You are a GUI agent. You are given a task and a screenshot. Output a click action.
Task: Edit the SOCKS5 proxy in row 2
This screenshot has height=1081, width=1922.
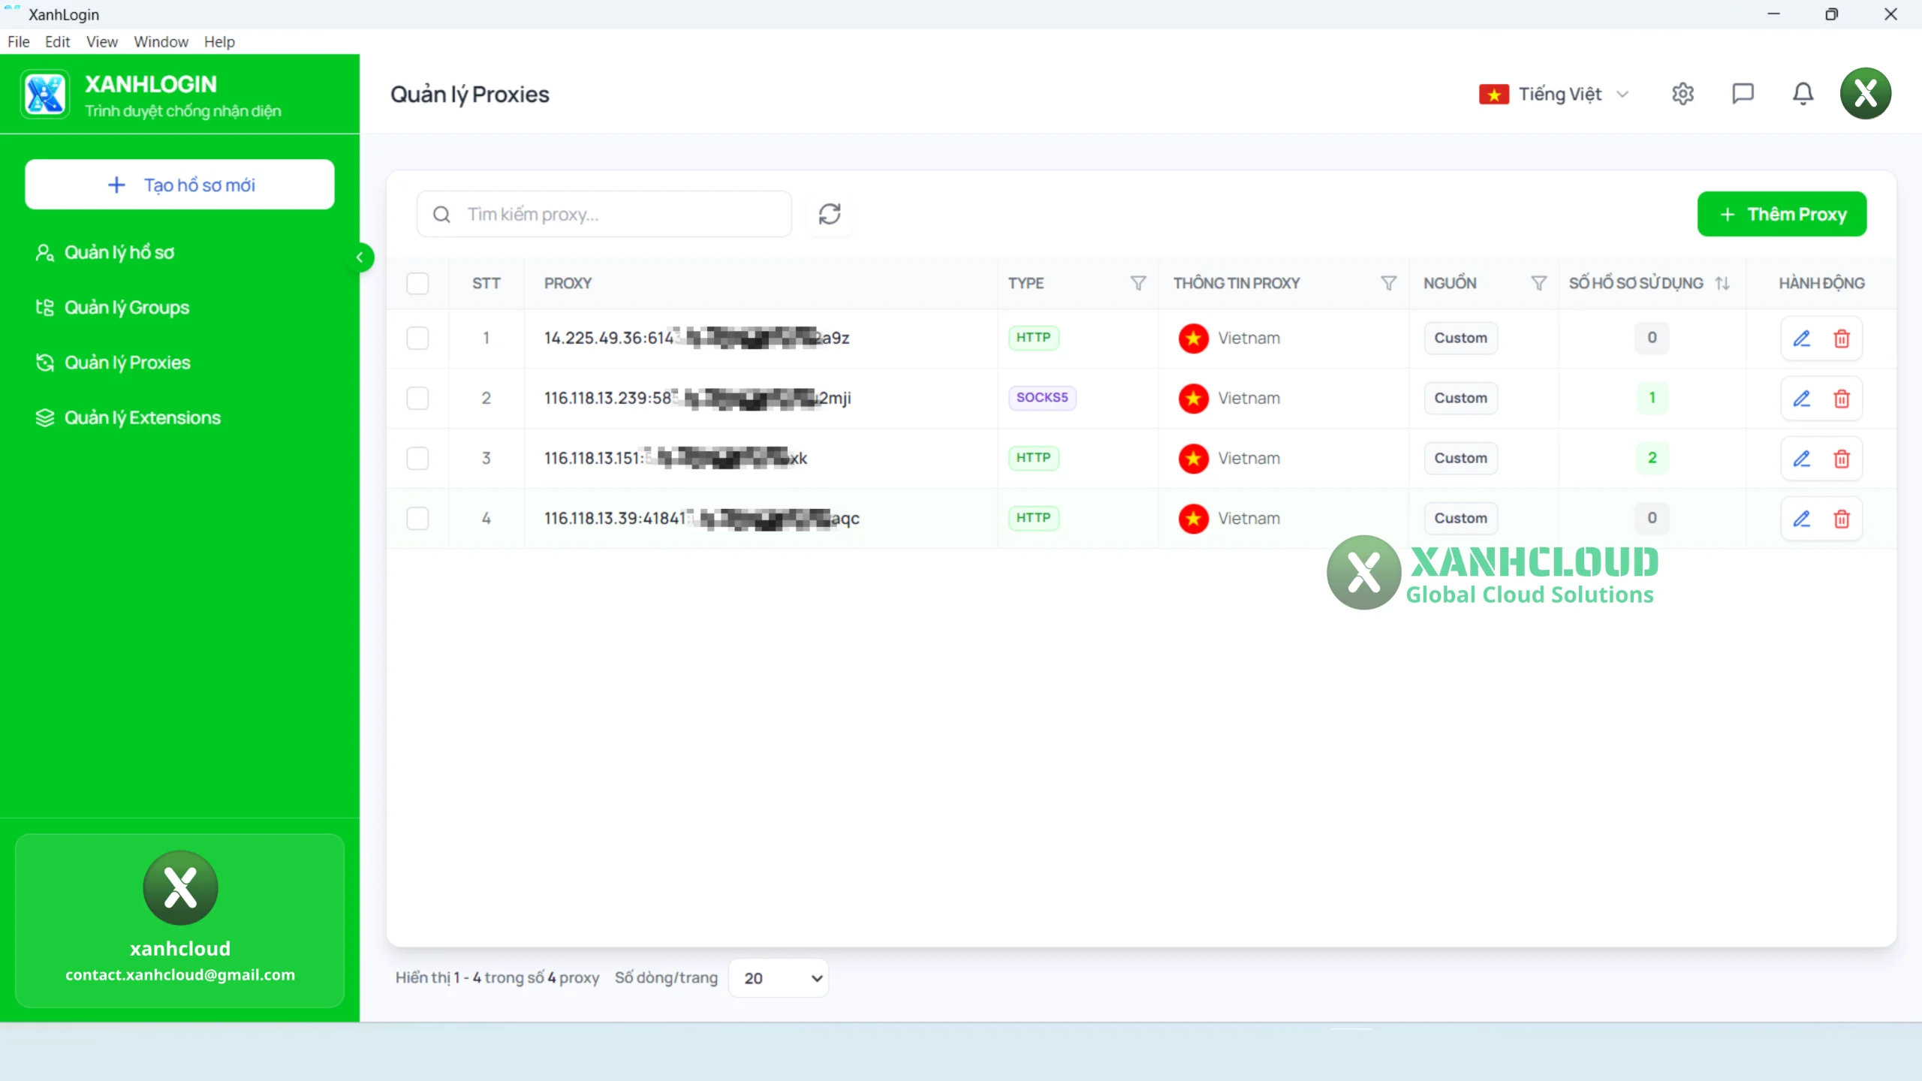(1802, 399)
